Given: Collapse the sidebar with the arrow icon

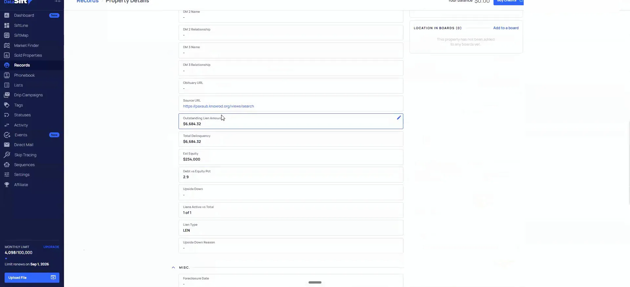Looking at the screenshot, I should coord(58,1).
